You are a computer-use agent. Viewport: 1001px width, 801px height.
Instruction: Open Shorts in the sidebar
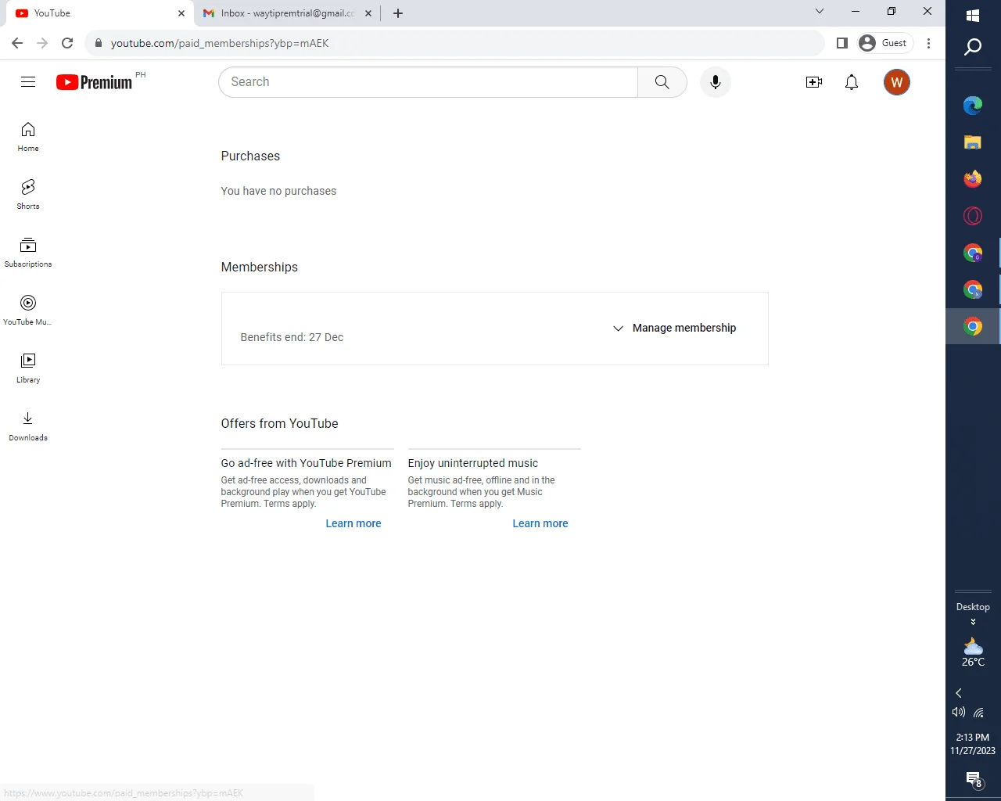(28, 195)
